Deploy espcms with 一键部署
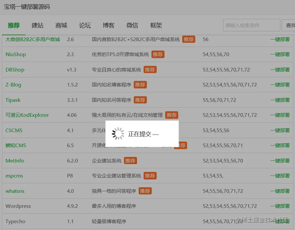 [280, 176]
